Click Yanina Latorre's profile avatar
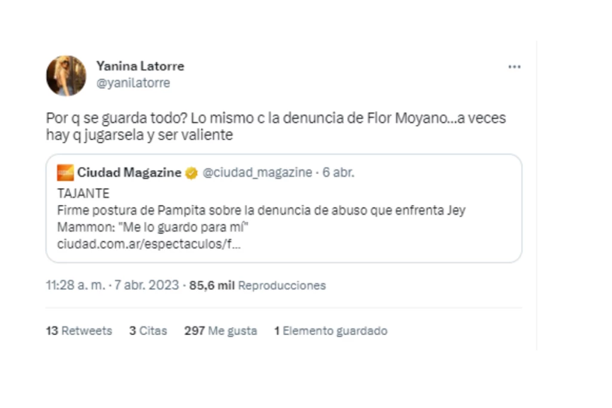The image size is (612, 408). point(66,76)
